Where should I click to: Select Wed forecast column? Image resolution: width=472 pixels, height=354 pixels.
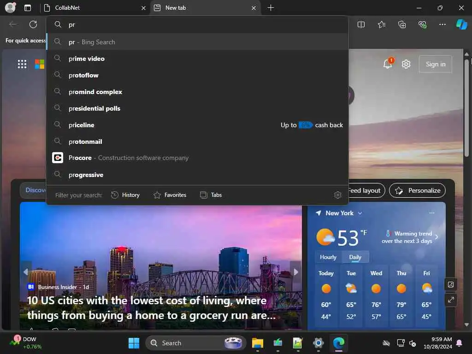click(376, 295)
